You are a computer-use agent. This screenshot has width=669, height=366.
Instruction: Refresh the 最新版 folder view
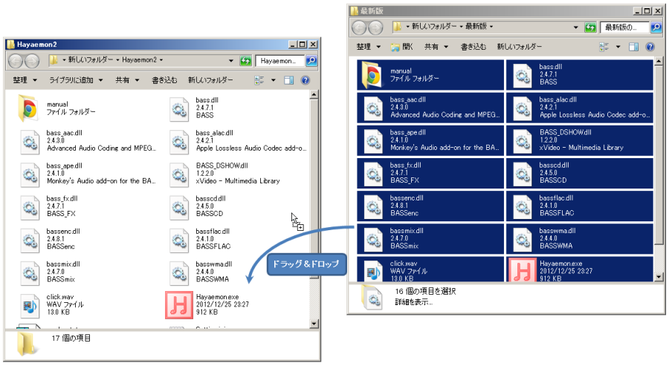[590, 27]
